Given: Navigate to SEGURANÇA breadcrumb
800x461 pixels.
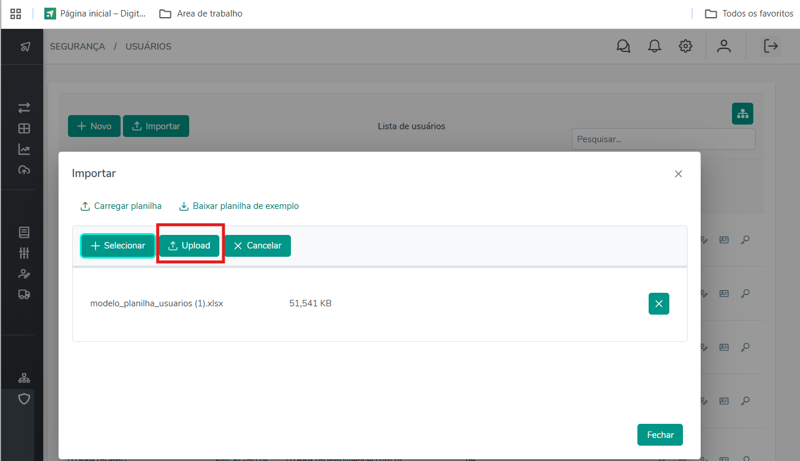Looking at the screenshot, I should pos(77,47).
